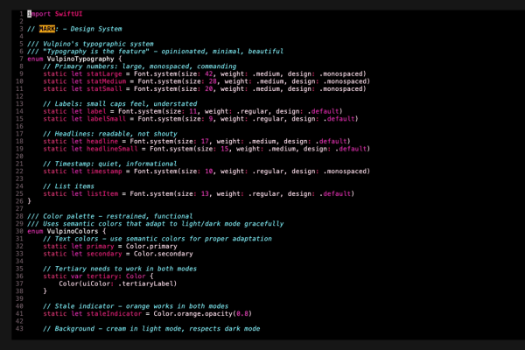Click 'Headlines: readable, not shouty' comment
Image resolution: width=525 pixels, height=350 pixels.
click(x=110, y=134)
